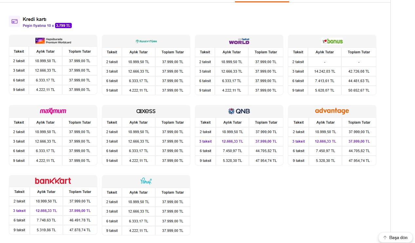Click QNB 6 taksit amount 7.450,97 TL
Image resolution: width=415 pixels, height=243 pixels.
coord(233,151)
